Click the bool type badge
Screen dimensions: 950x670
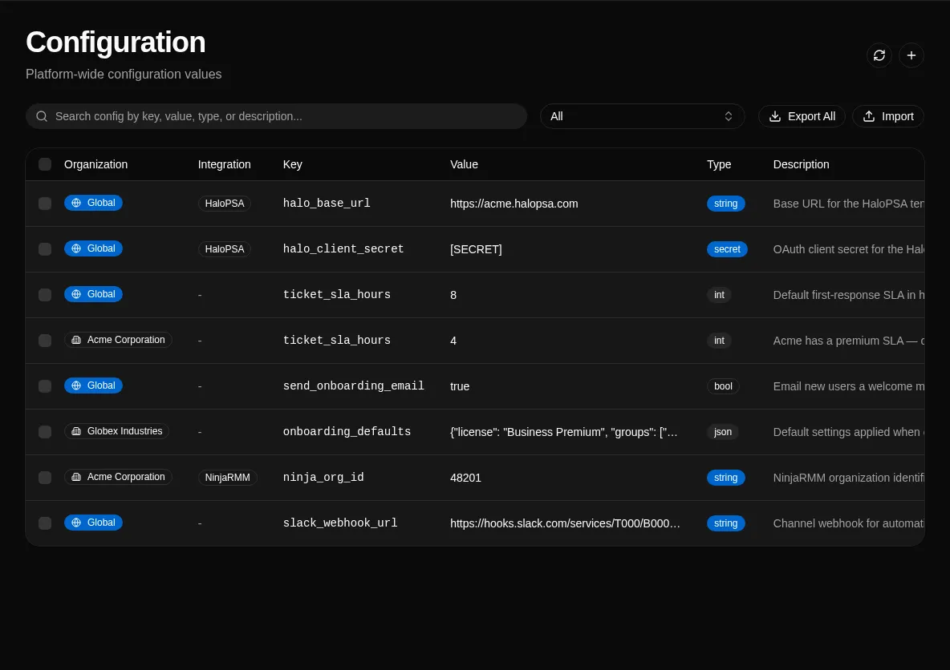(x=723, y=386)
